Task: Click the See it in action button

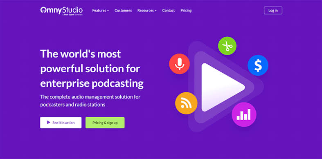Action: click(61, 123)
